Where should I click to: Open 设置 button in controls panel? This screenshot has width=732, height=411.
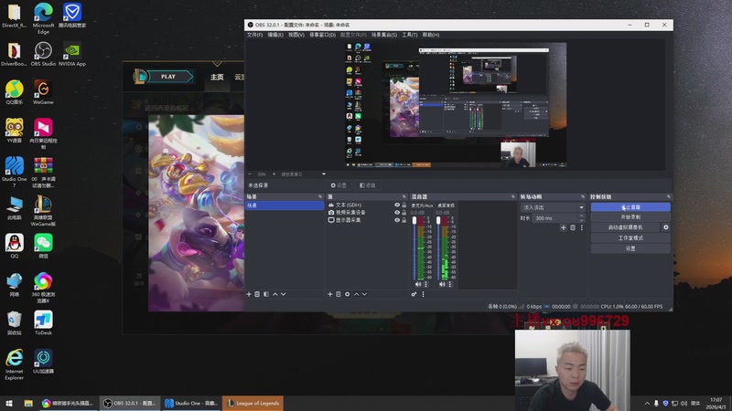pos(630,248)
